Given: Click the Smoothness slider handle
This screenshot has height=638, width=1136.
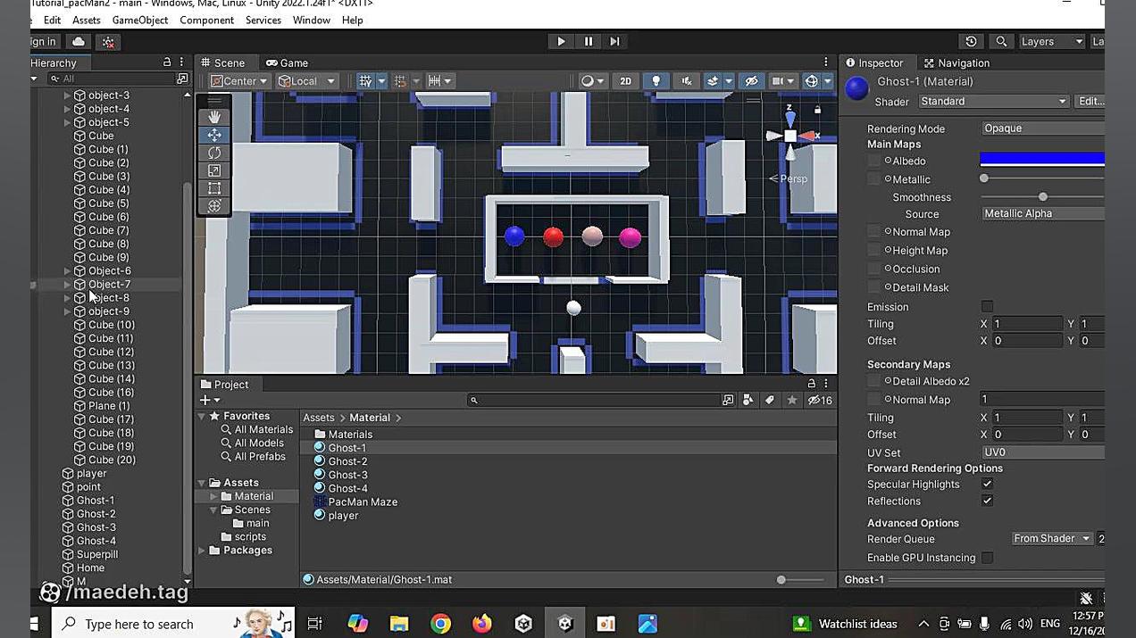Looking at the screenshot, I should pos(1042,197).
